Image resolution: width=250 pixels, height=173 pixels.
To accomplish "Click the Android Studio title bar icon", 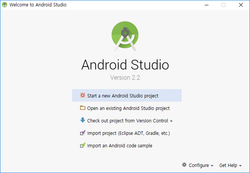I will (x=5, y=5).
